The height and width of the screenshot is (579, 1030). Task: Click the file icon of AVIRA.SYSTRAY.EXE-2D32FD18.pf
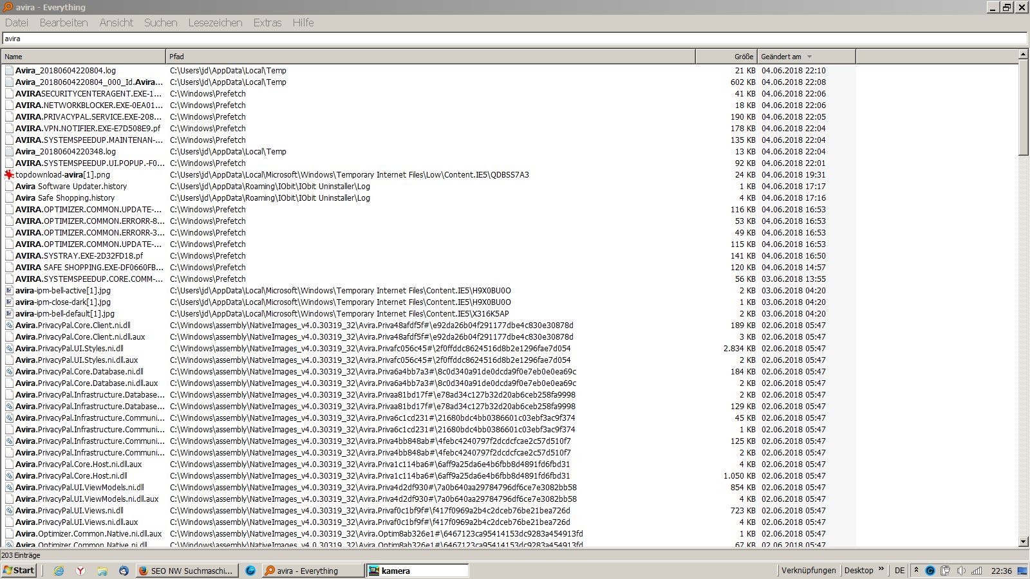point(9,256)
